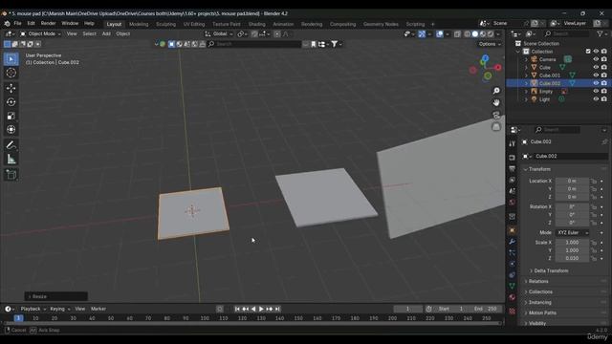Open the Object Data properties tab
Image resolution: width=612 pixels, height=344 pixels.
[x=513, y=287]
